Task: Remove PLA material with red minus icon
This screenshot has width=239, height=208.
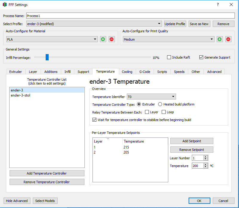Action: click(112, 39)
